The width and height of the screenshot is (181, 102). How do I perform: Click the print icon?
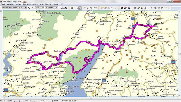[x=145, y=8]
